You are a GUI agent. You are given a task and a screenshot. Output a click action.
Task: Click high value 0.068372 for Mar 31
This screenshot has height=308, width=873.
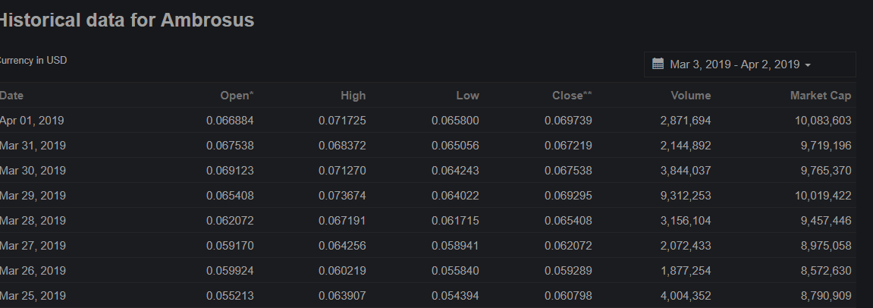[x=342, y=146]
